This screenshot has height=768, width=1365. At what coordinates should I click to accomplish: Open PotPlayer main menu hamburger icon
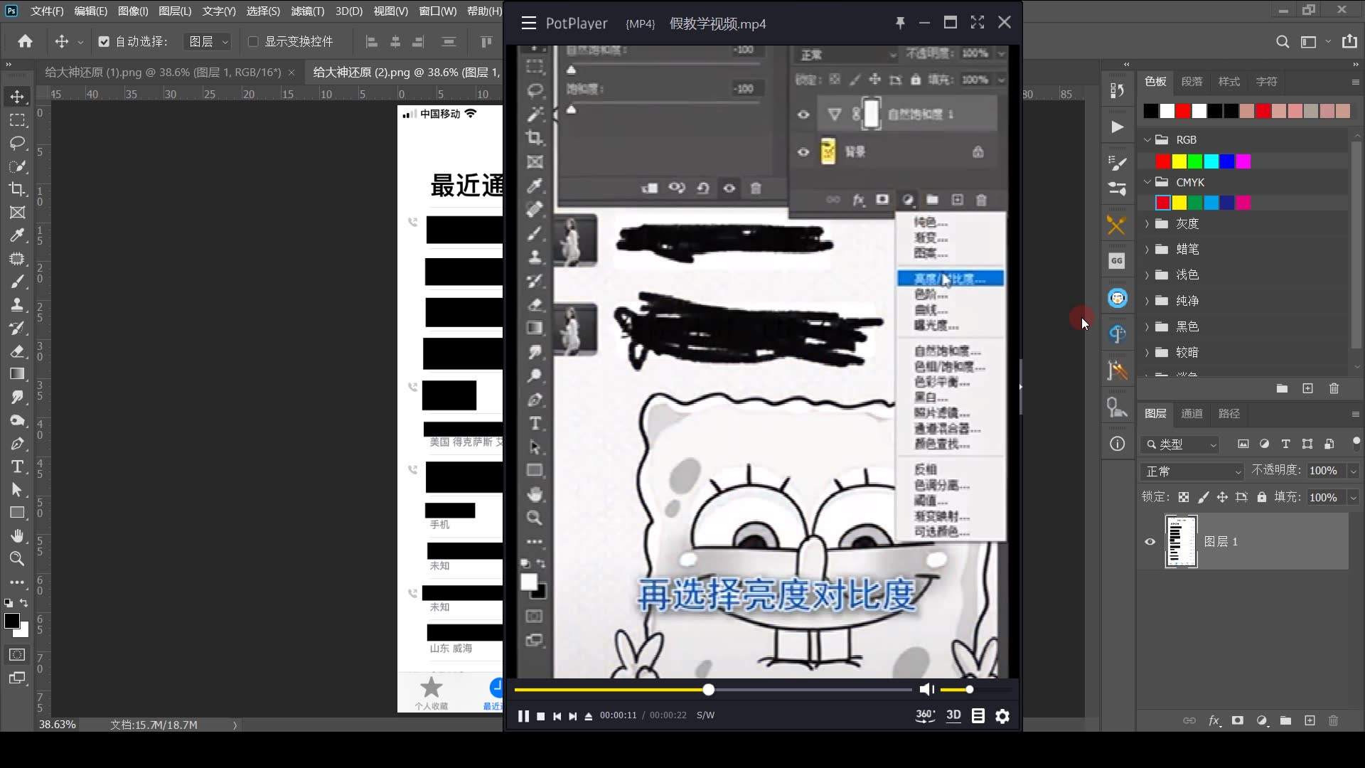coord(528,23)
